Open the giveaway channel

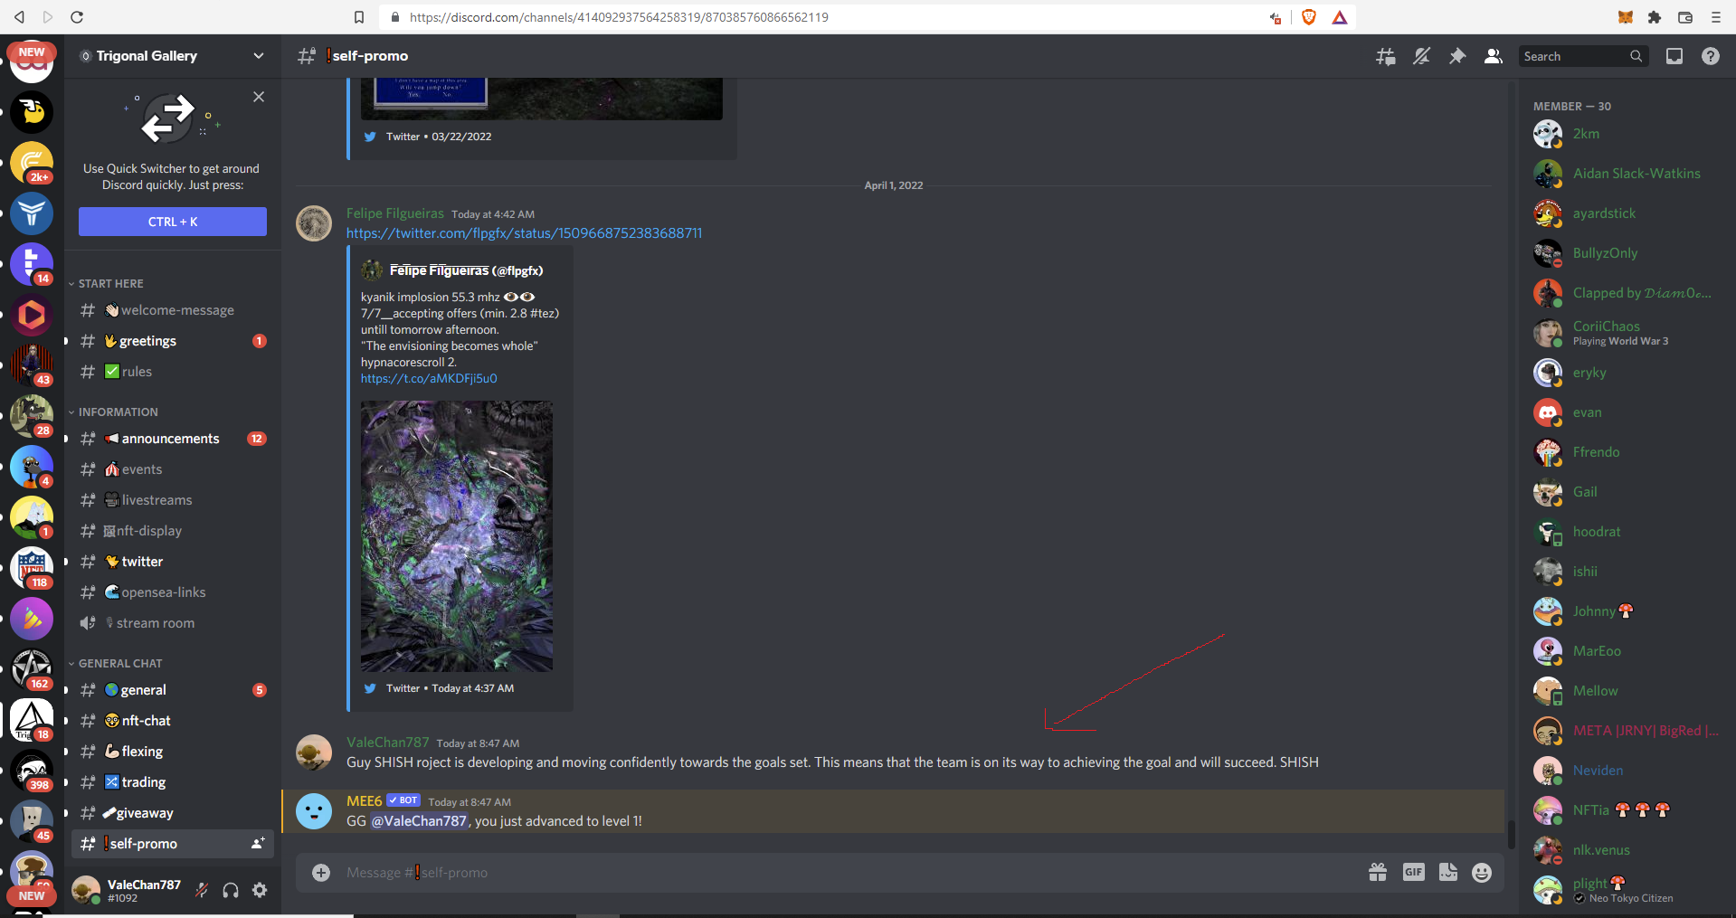172,813
